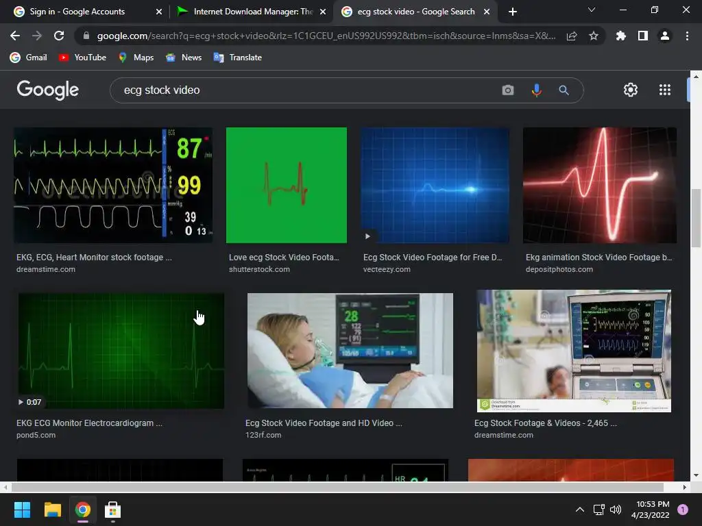Click the depositphotos.com source text
Image resolution: width=702 pixels, height=526 pixels.
559,269
